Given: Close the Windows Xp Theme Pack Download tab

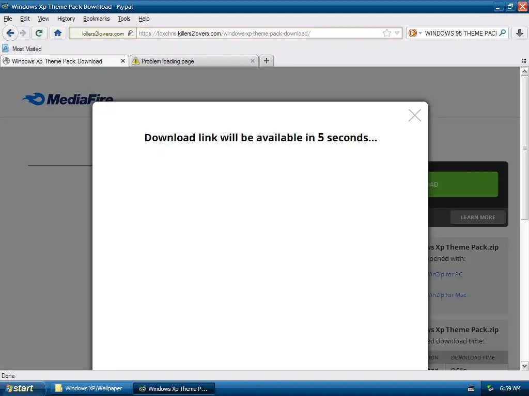Looking at the screenshot, I should coord(123,61).
